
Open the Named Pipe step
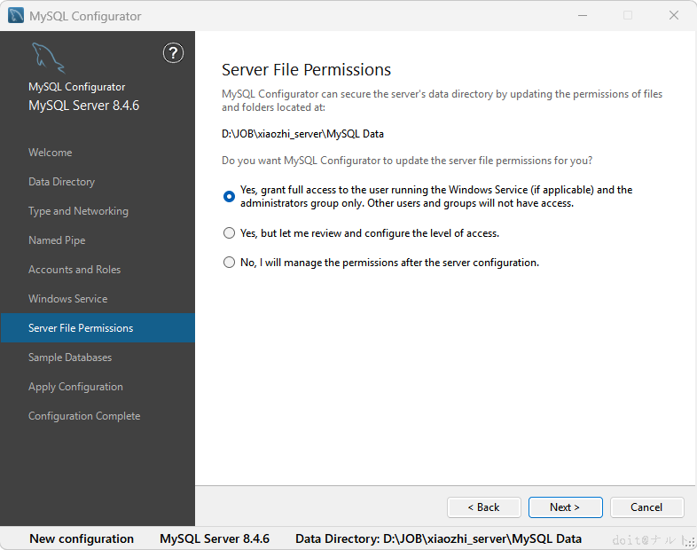57,240
